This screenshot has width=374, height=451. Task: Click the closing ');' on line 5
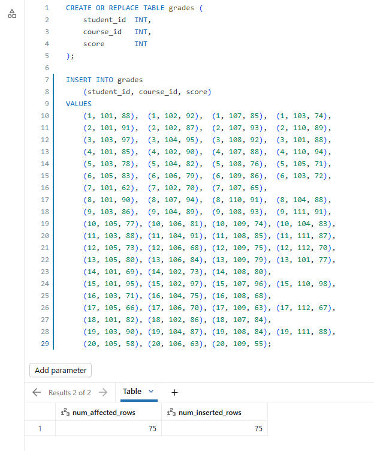(70, 56)
